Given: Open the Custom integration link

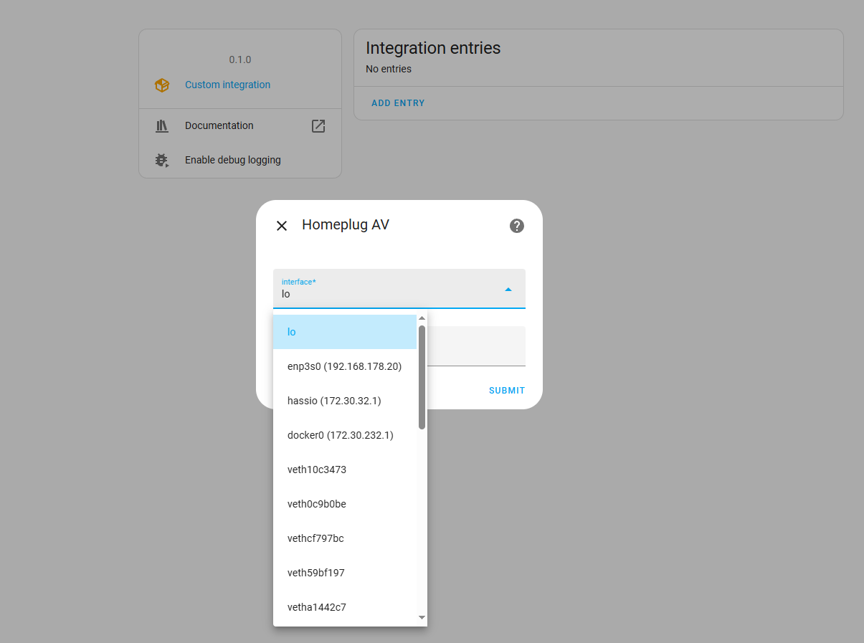Looking at the screenshot, I should [227, 85].
